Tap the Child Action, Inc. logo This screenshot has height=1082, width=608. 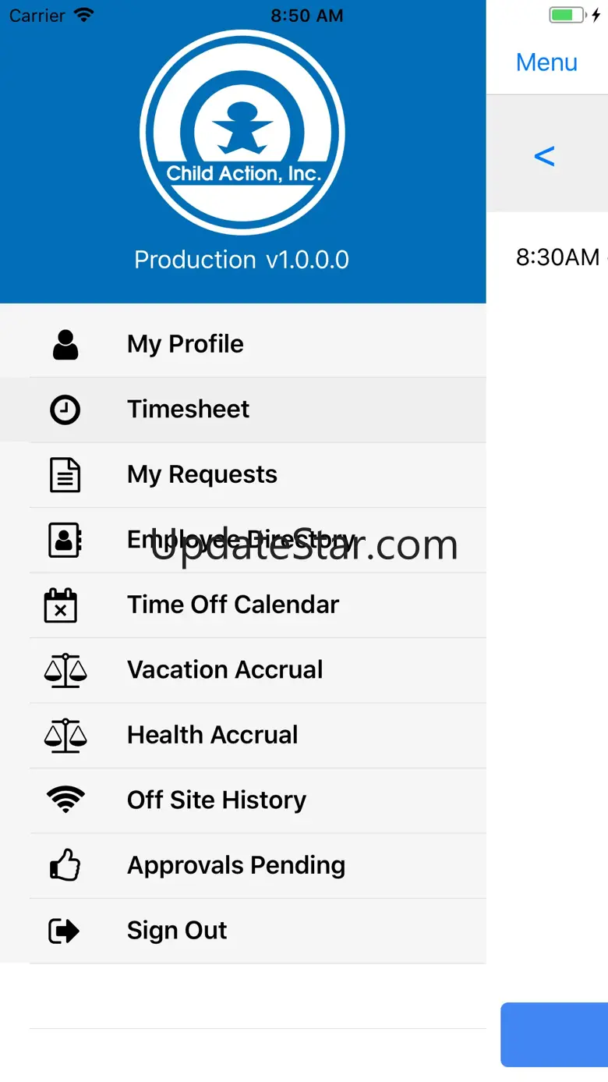pyautogui.click(x=242, y=133)
